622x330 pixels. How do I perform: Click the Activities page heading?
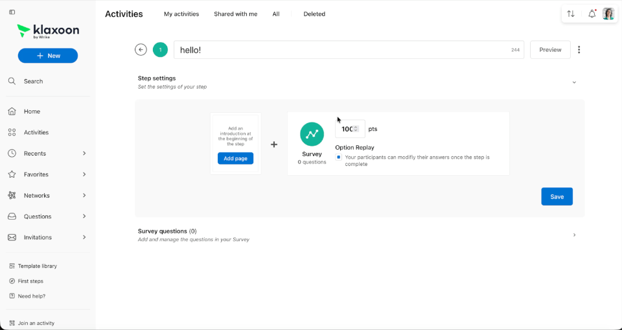[x=124, y=14]
